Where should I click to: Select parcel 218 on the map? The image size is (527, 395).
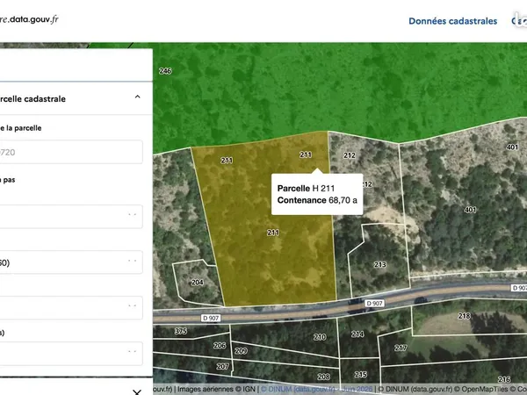pos(464,316)
